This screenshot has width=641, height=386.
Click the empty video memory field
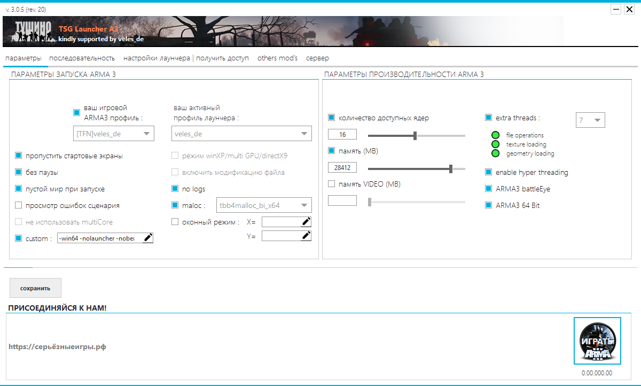342,200
